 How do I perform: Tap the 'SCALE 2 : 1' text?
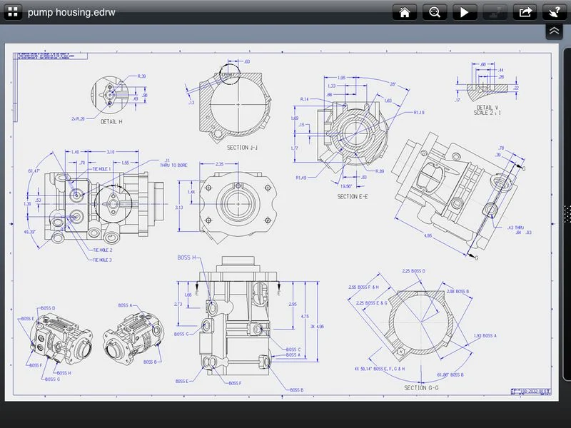[487, 113]
